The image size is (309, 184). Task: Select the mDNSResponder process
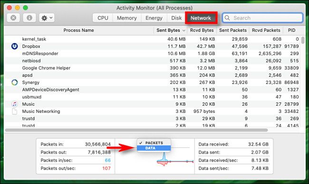40,54
